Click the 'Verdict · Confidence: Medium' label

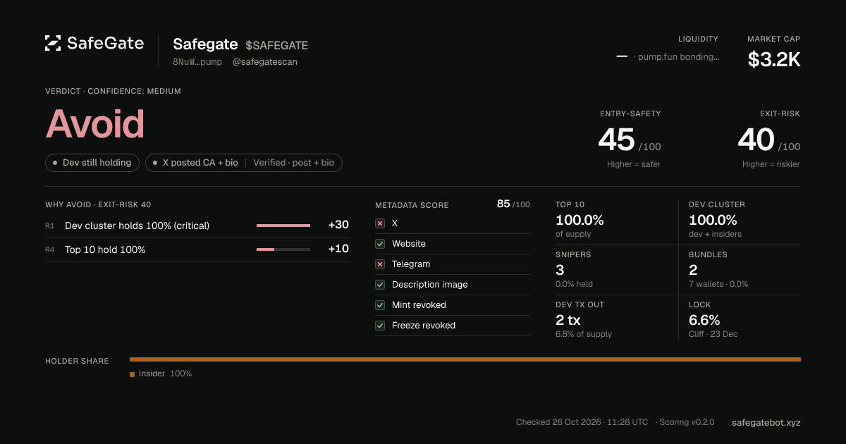[x=113, y=91]
